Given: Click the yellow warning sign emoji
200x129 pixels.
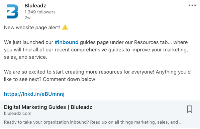Looking at the screenshot, I should [x=65, y=27].
